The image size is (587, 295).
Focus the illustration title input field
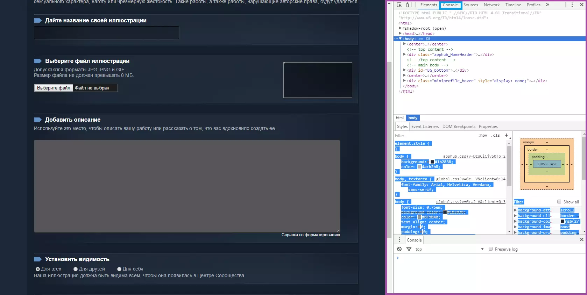click(106, 33)
